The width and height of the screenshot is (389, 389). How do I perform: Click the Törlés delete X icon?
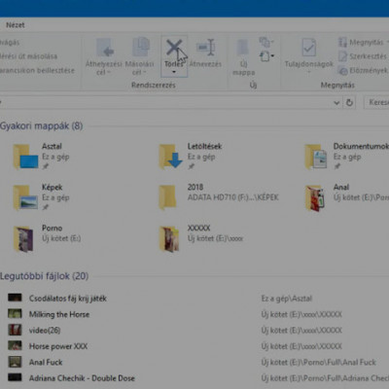[x=174, y=48]
